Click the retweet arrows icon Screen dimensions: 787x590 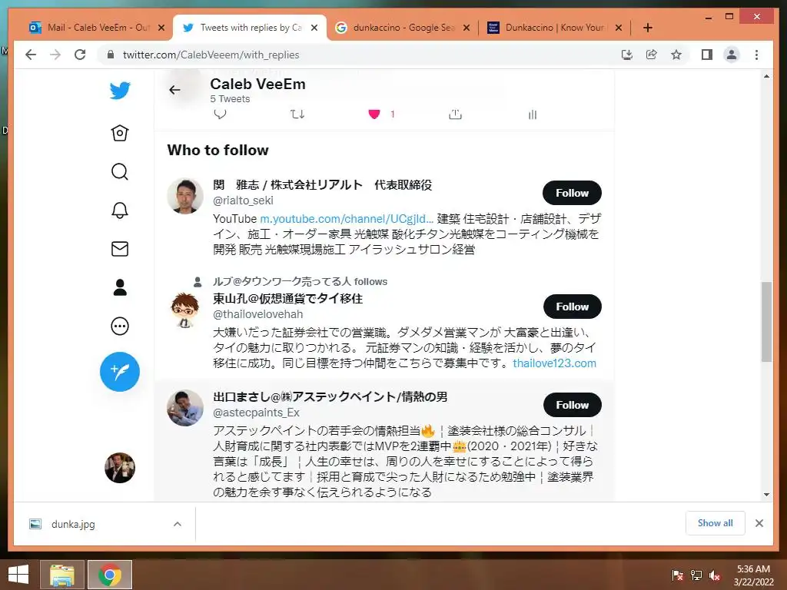point(297,114)
